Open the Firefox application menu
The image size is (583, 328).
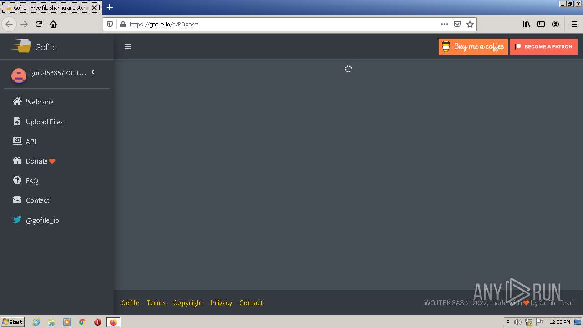click(574, 24)
